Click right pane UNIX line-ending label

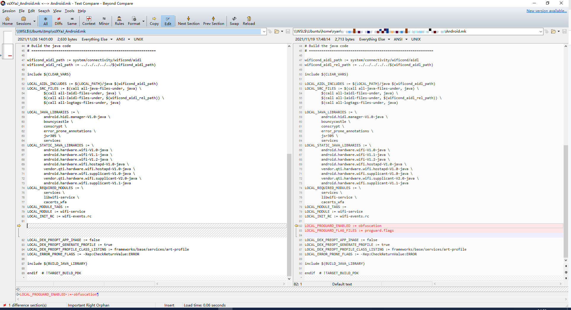(416, 39)
